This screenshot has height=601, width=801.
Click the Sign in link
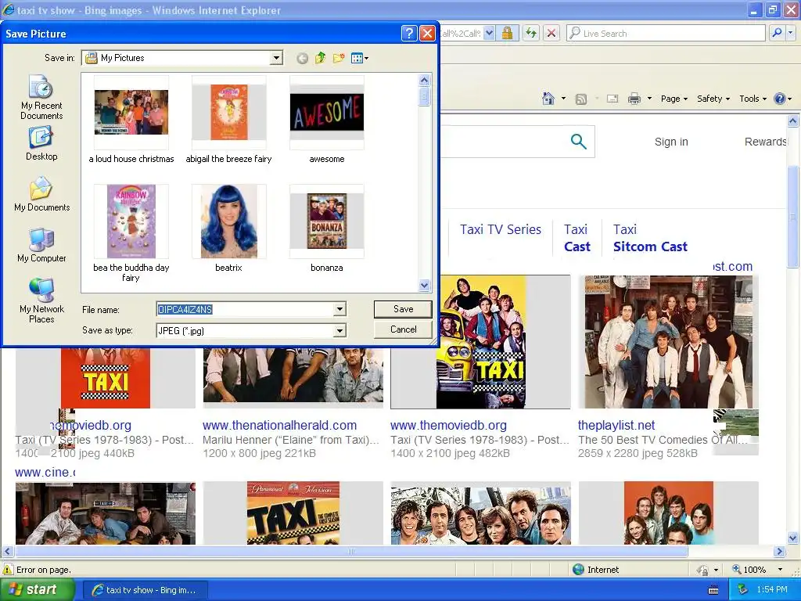click(671, 142)
